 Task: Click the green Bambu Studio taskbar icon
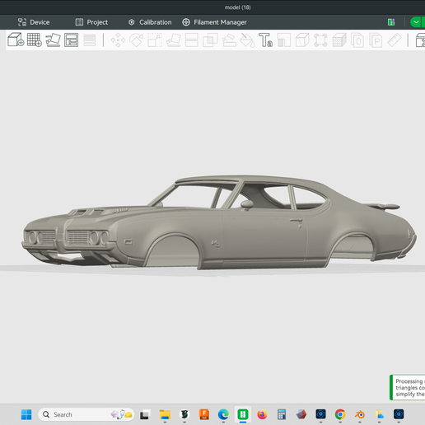(243, 414)
